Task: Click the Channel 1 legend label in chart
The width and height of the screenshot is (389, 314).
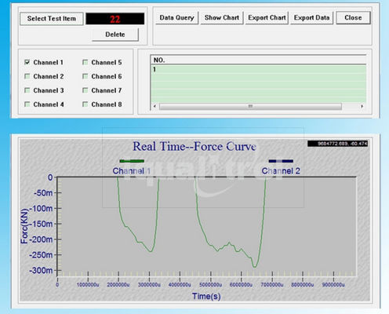Action: [132, 171]
